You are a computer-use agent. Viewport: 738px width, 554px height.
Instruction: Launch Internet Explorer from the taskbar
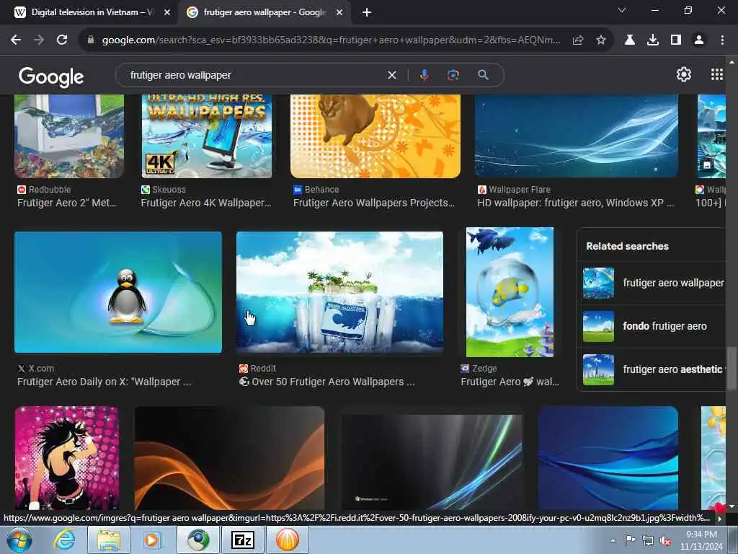[64, 540]
